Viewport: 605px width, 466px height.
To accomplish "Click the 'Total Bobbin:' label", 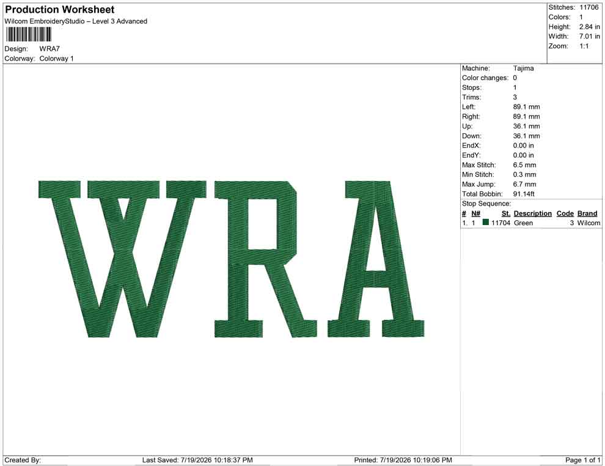I will point(482,194).
